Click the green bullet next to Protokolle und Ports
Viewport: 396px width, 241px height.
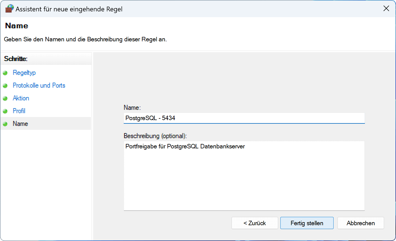click(x=5, y=86)
